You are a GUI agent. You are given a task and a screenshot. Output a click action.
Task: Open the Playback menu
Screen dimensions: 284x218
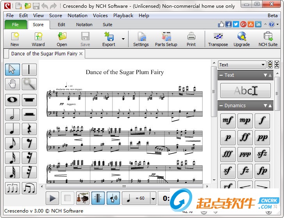point(123,16)
